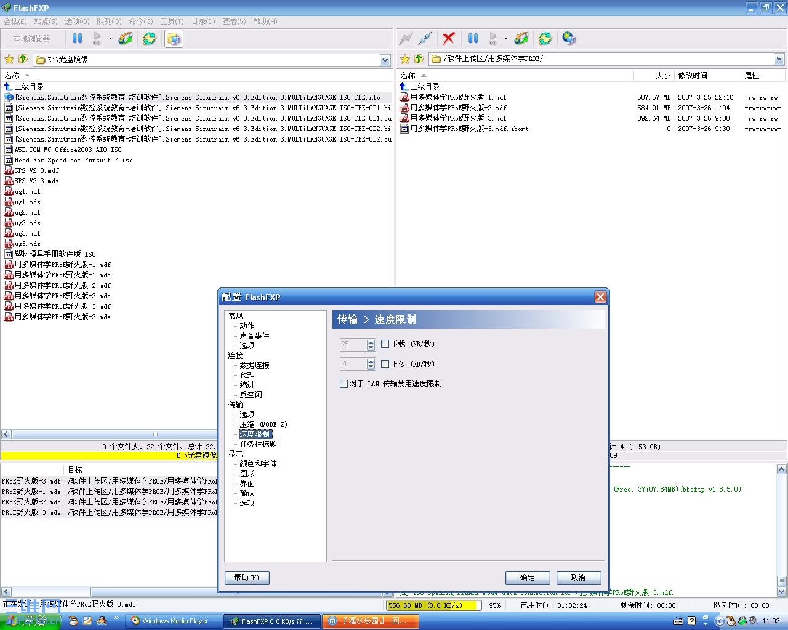Screen dimensions: 788x630
Task: Sort remote files by 大小 column
Action: click(653, 76)
